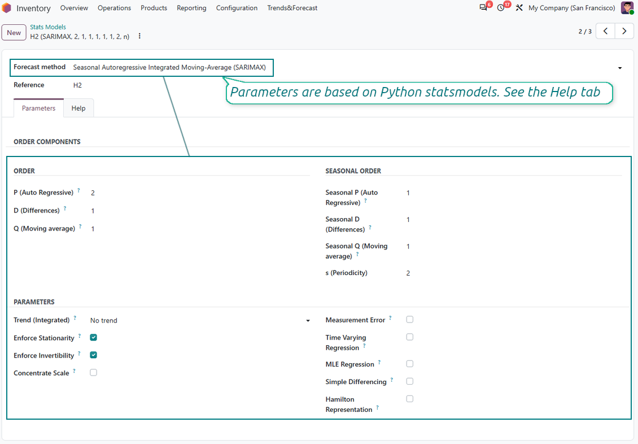Open the activities clock icon
This screenshot has height=444, width=638.
click(501, 8)
